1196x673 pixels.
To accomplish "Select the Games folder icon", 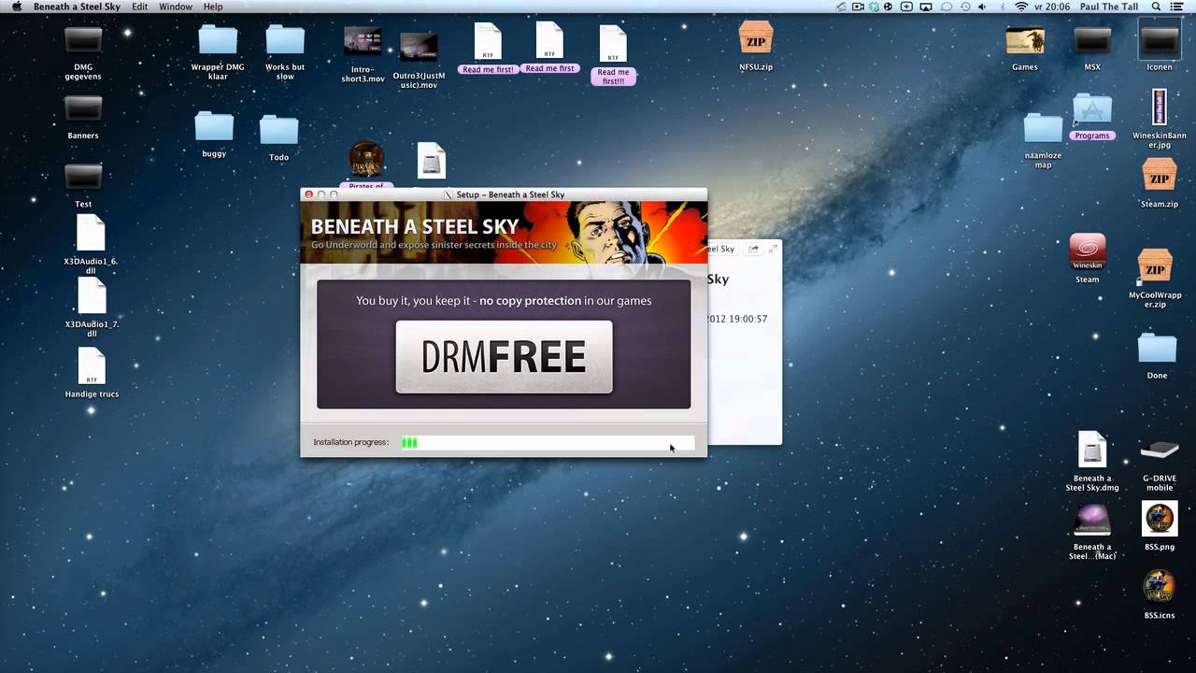I will 1025,40.
